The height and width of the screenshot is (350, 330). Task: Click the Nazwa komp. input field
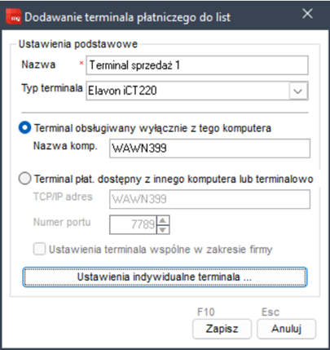[x=209, y=148]
